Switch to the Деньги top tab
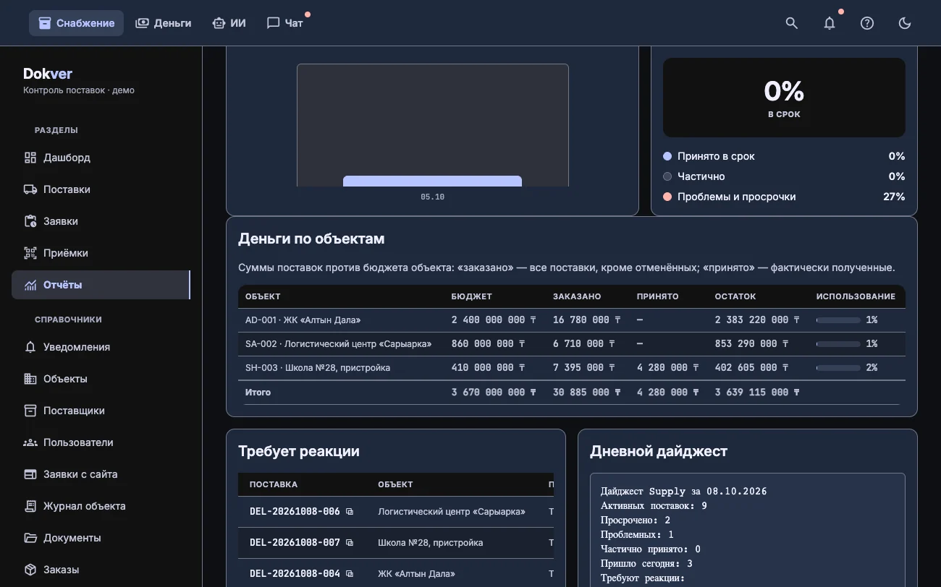This screenshot has width=941, height=587. (x=164, y=23)
